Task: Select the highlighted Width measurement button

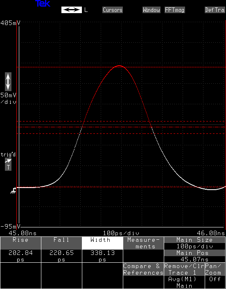Action: point(102,243)
